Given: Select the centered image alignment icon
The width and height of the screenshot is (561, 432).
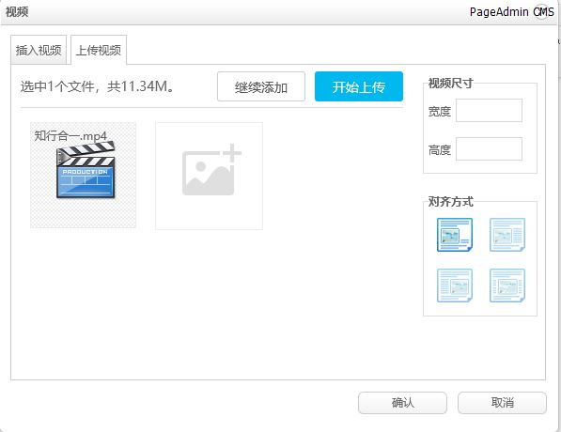Looking at the screenshot, I should [x=507, y=285].
